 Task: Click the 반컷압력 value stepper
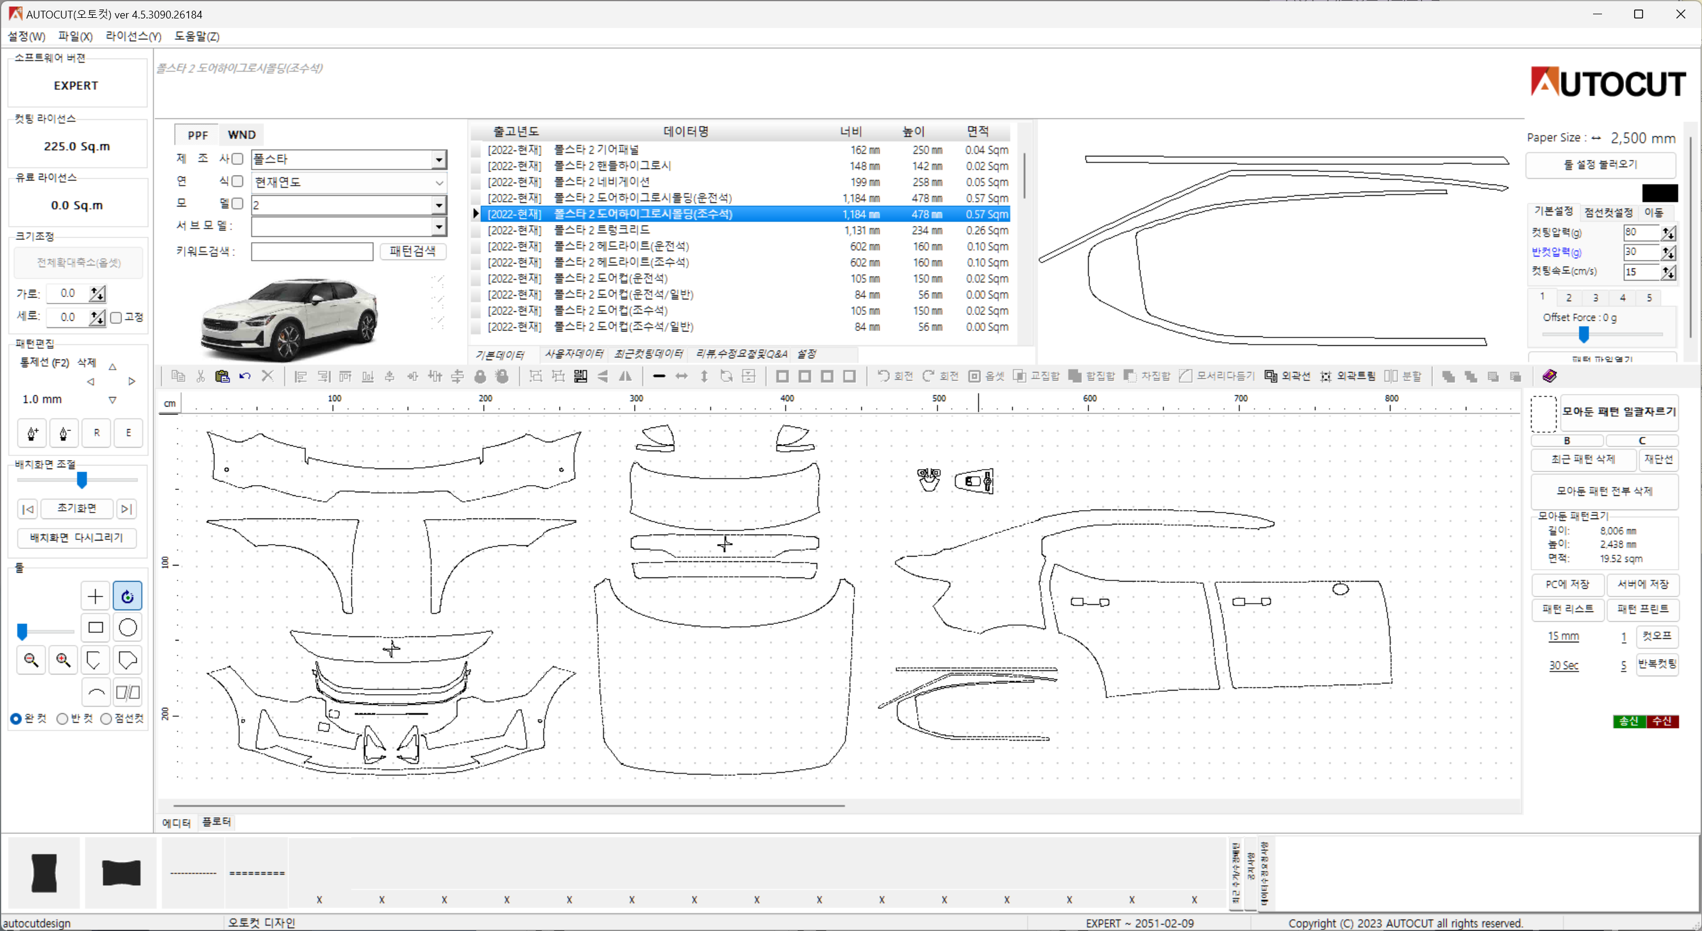click(x=1668, y=252)
